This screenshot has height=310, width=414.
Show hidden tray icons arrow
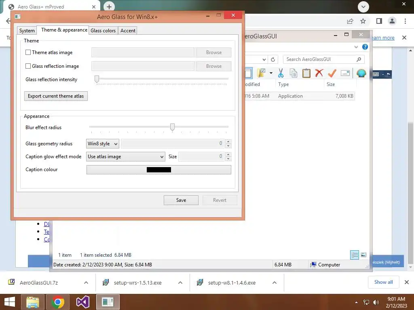[357, 302]
